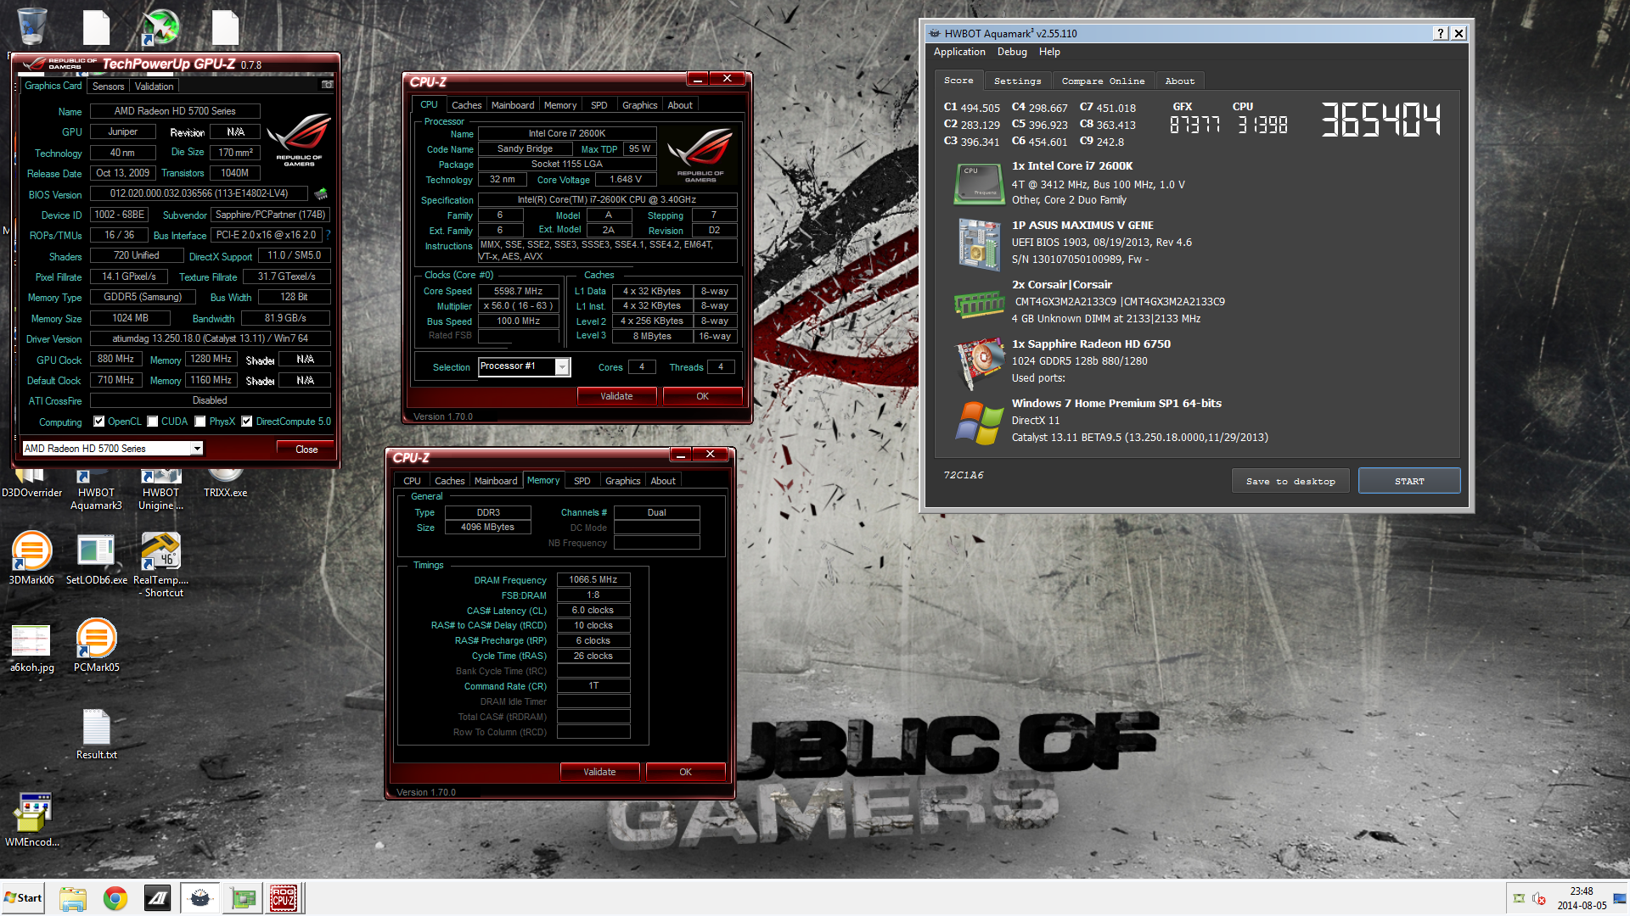Select the HWBOT Unigine desktop shortcut
This screenshot has width=1630, height=916.
tap(160, 492)
